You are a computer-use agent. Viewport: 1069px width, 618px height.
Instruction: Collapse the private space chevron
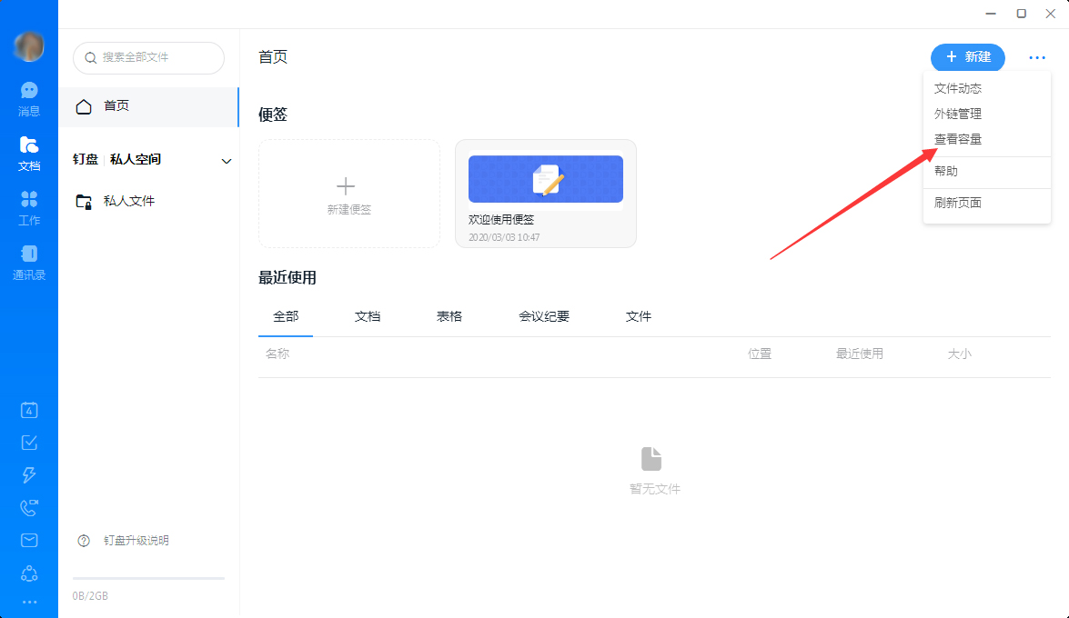tap(226, 160)
